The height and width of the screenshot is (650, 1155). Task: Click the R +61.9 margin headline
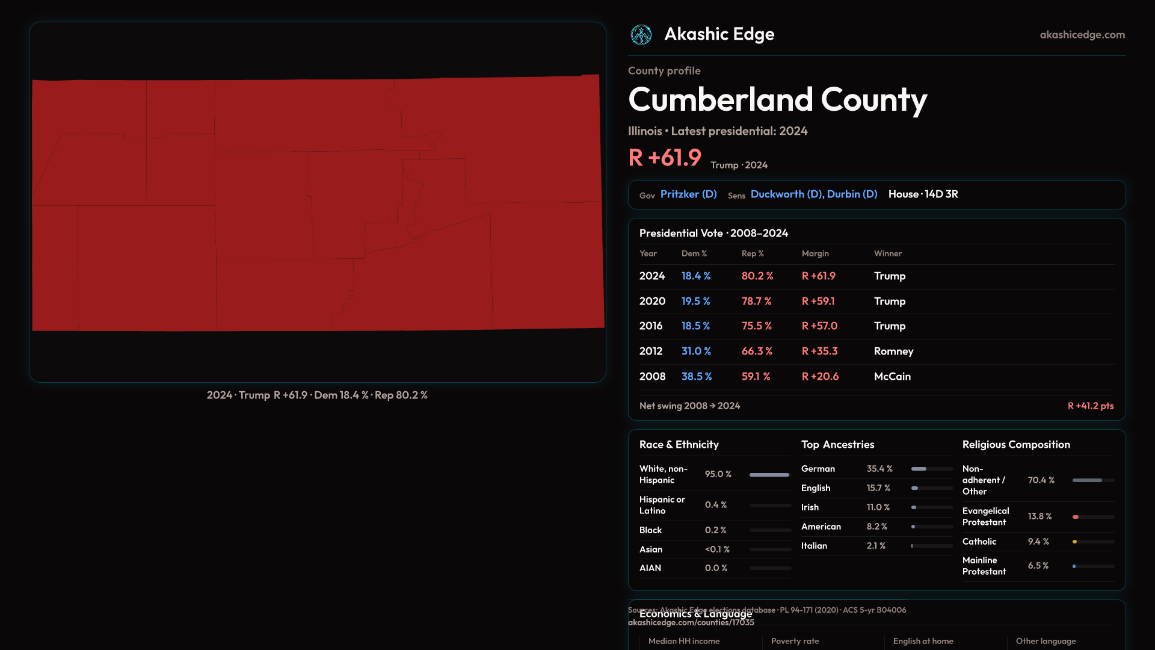pos(665,158)
